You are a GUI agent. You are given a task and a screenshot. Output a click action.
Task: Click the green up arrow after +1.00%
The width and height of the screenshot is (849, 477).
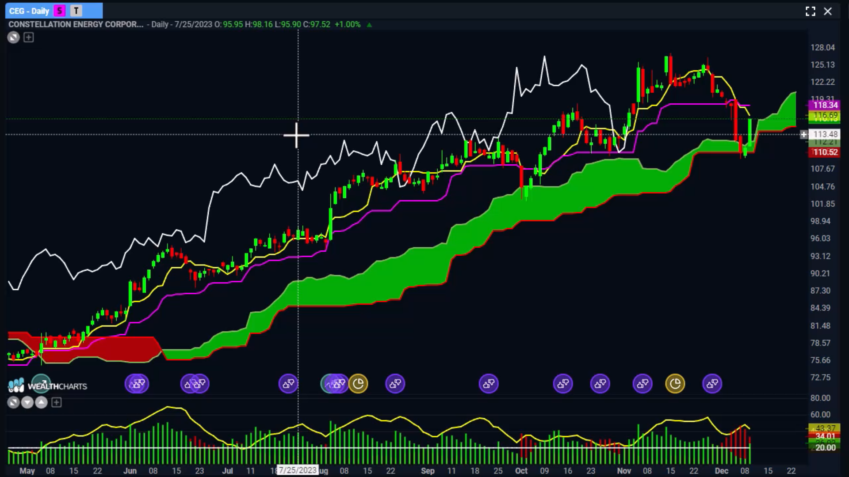tap(369, 25)
